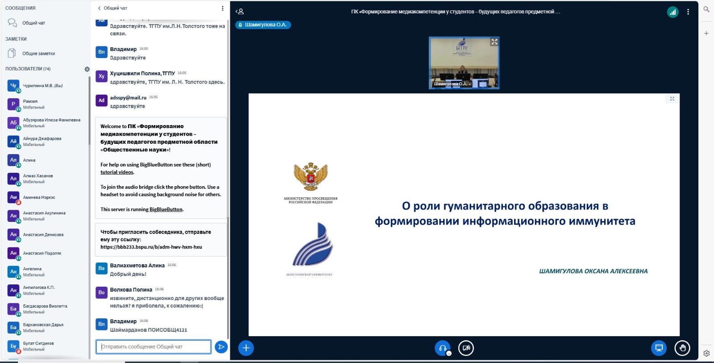Open the main options menu top right
The height and width of the screenshot is (363, 714).
click(x=688, y=12)
